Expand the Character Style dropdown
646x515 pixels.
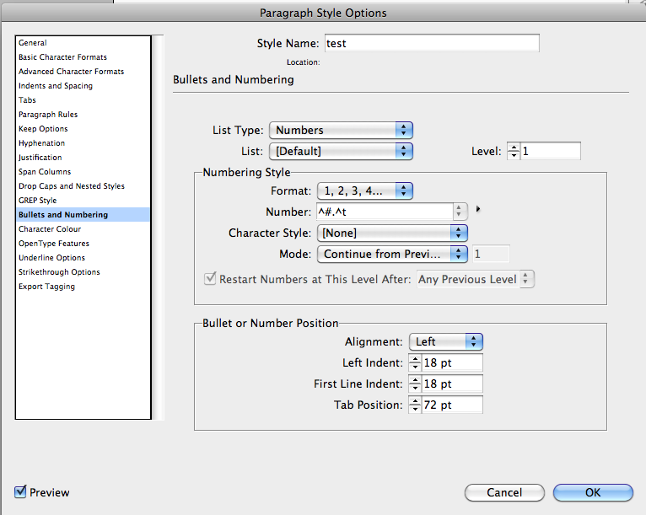(392, 233)
